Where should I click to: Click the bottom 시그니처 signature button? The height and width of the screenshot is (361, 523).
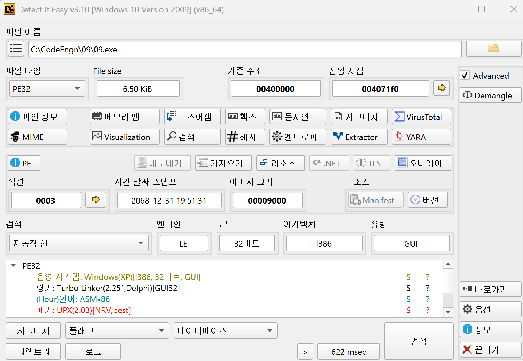click(33, 330)
